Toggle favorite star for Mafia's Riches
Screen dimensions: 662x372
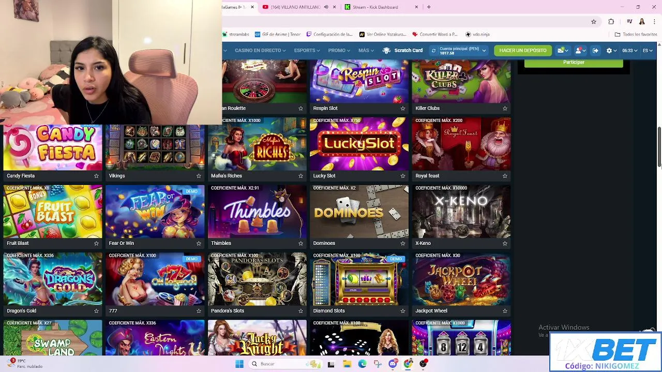pyautogui.click(x=300, y=176)
